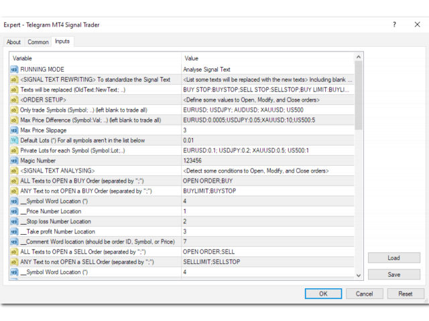Screen dimensions: 429x321
Task: Click the scroll down arrow
Action: [x=359, y=276]
